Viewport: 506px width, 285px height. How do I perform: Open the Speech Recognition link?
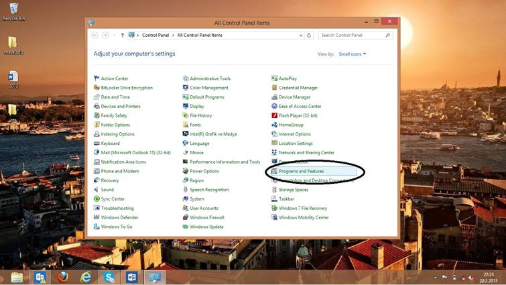(x=209, y=190)
